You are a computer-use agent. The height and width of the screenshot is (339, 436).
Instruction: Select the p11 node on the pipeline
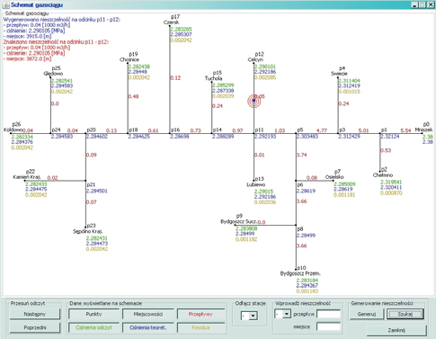click(x=254, y=133)
